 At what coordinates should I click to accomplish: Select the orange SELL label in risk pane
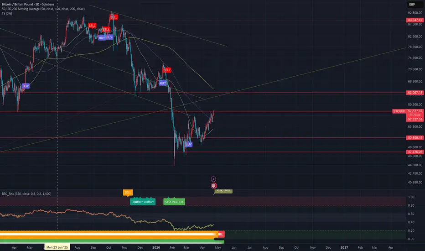pyautogui.click(x=128, y=193)
